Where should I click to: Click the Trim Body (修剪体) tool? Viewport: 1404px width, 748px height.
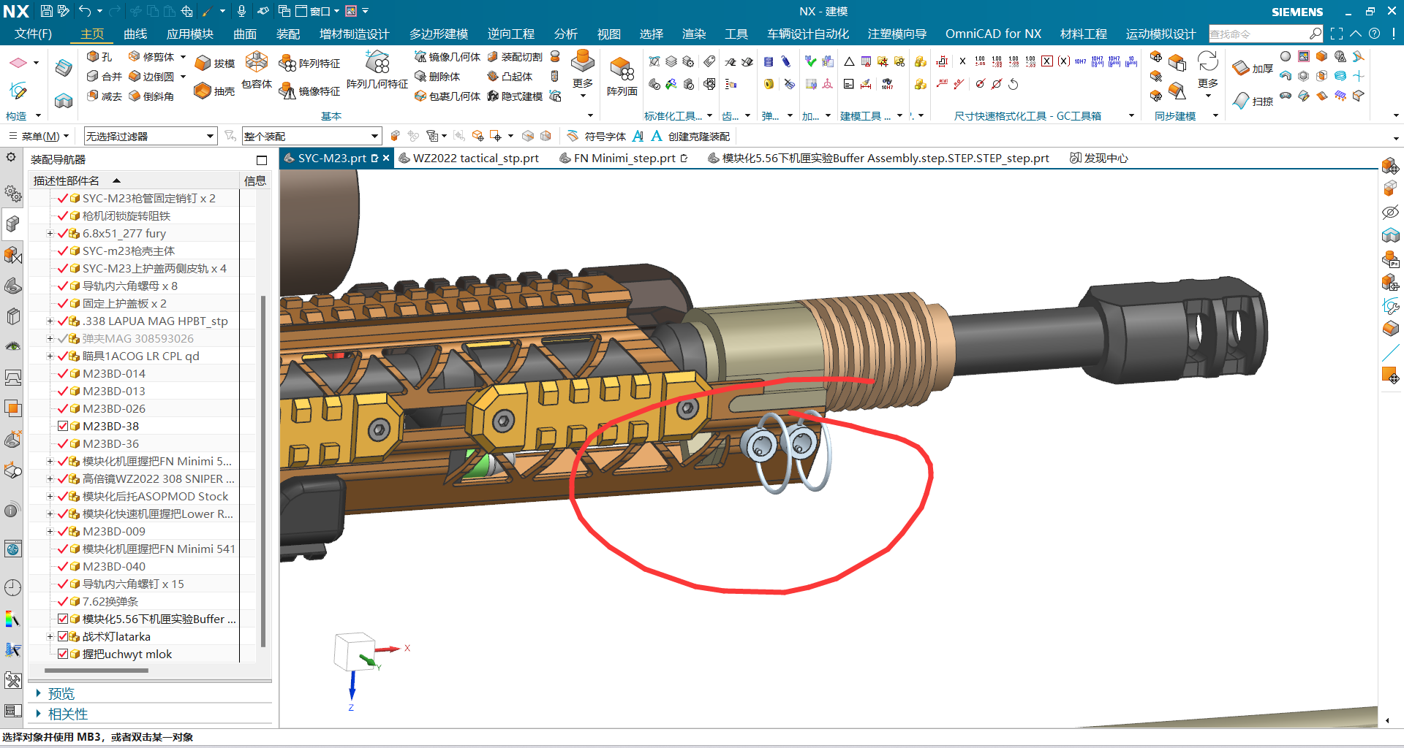[152, 57]
